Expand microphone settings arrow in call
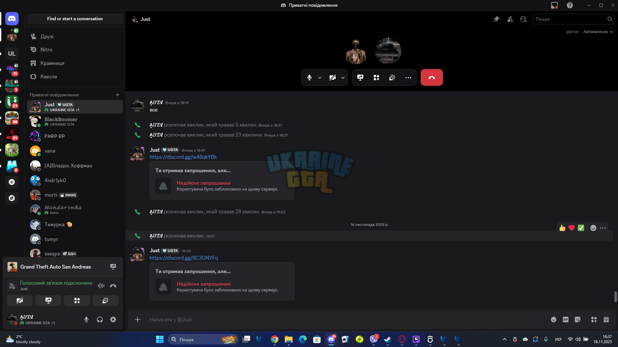The height and width of the screenshot is (347, 618). click(320, 78)
